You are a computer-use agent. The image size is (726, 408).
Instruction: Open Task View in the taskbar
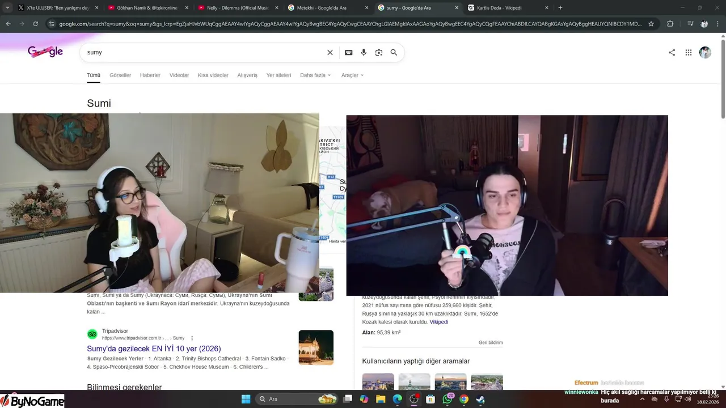coord(348,399)
